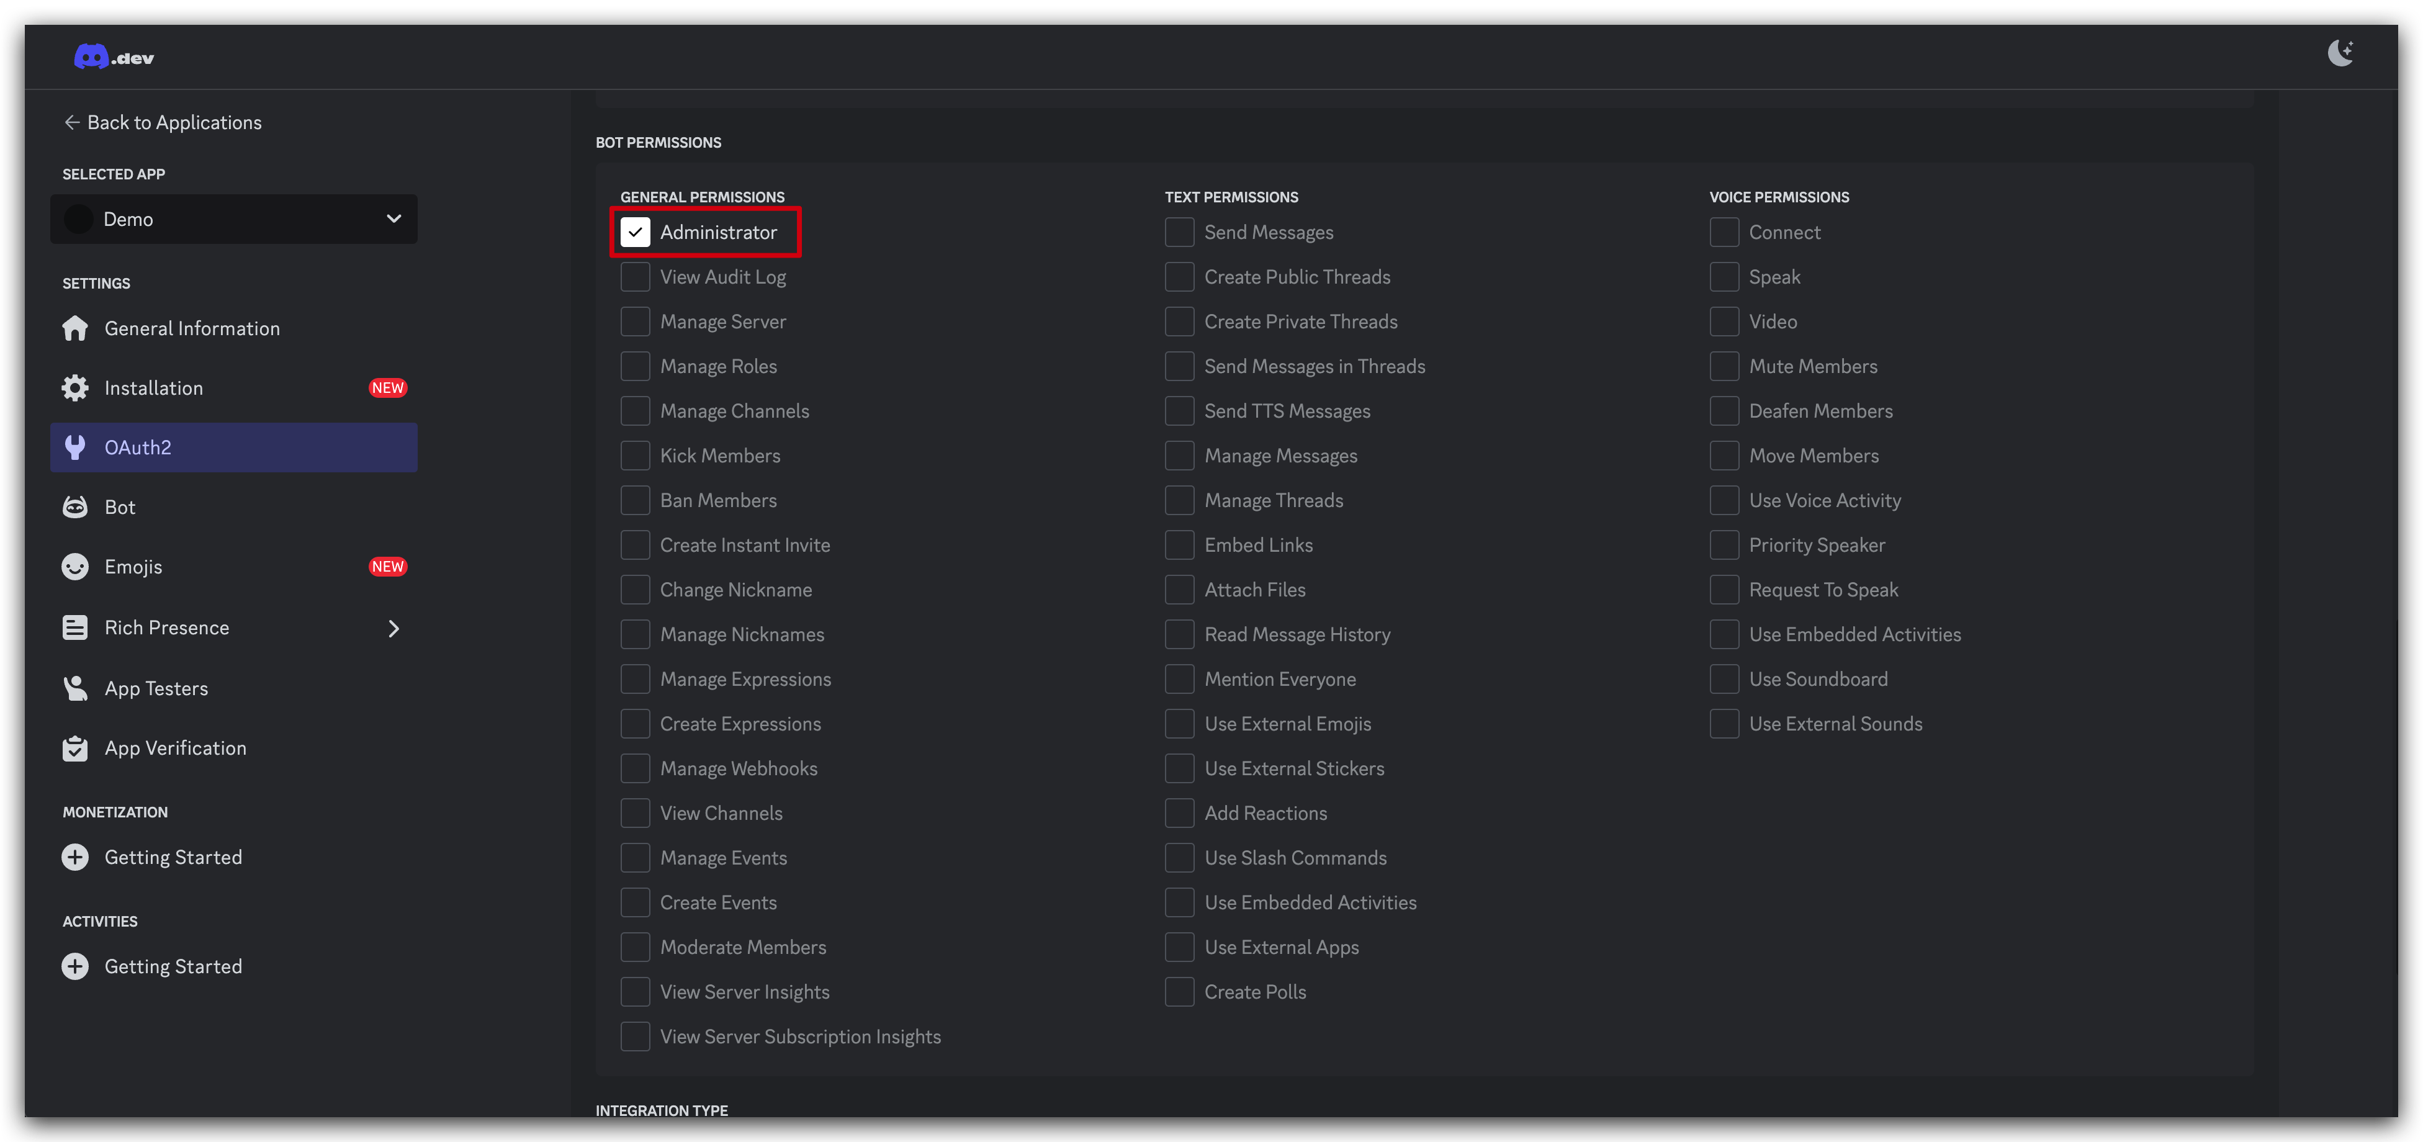2423x1142 pixels.
Task: Open the Discord .dev logo home
Action: coord(114,57)
